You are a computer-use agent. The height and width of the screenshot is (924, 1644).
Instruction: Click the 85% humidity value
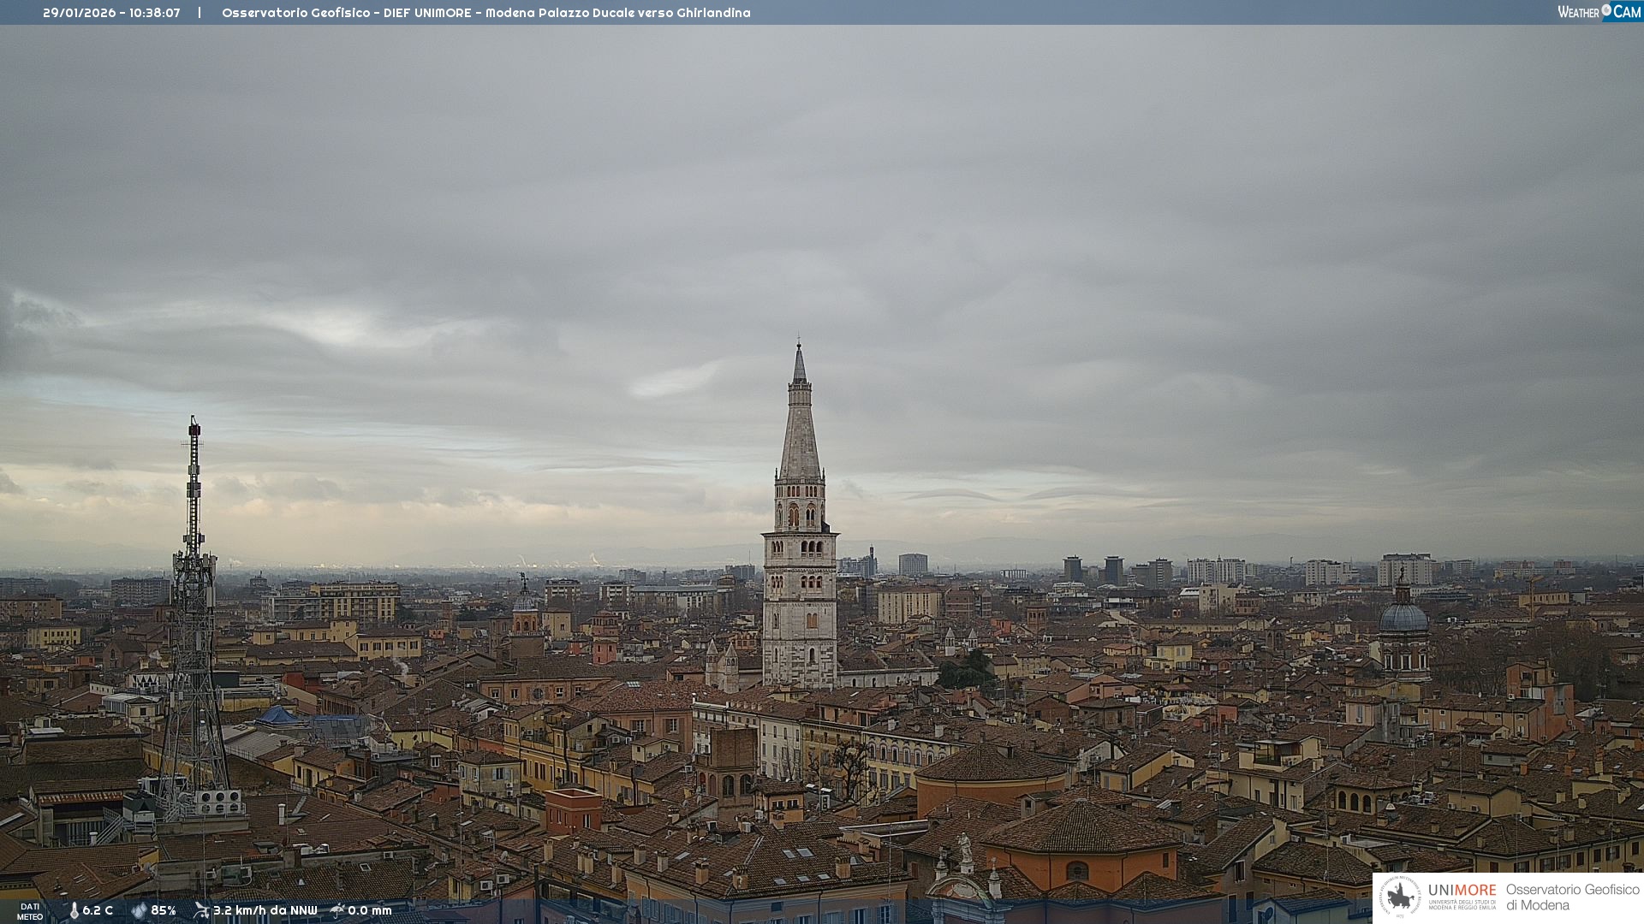tap(163, 910)
